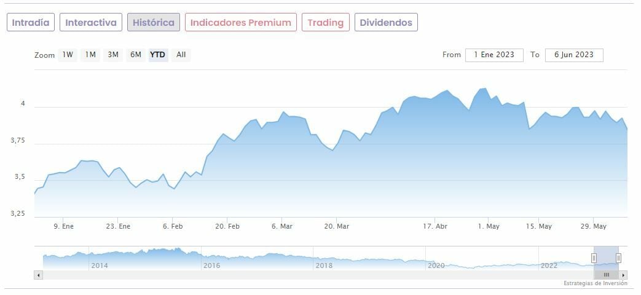Grab the left navigator range handle
This screenshot has width=641, height=295.
coord(594,258)
